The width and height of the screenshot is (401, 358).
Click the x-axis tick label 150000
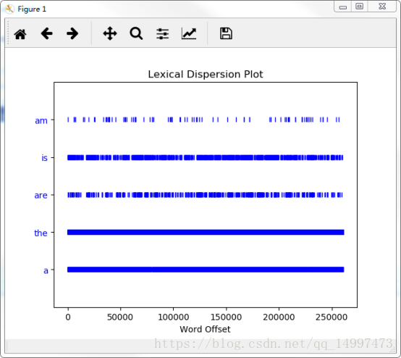(x=226, y=317)
